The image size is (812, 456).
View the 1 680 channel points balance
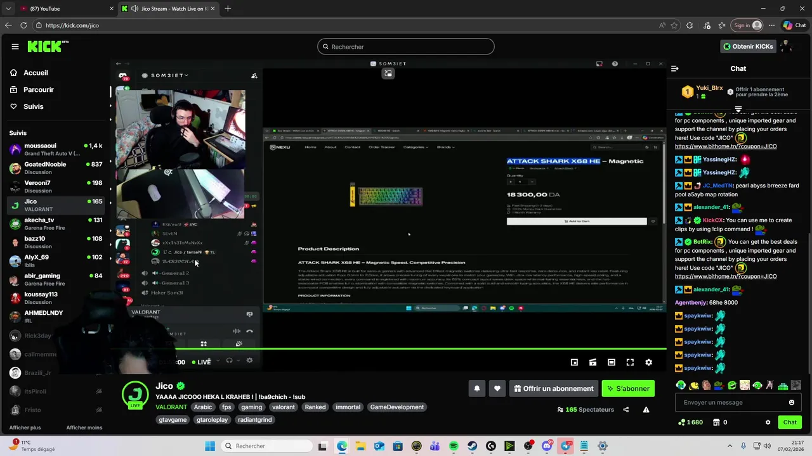[x=690, y=422]
